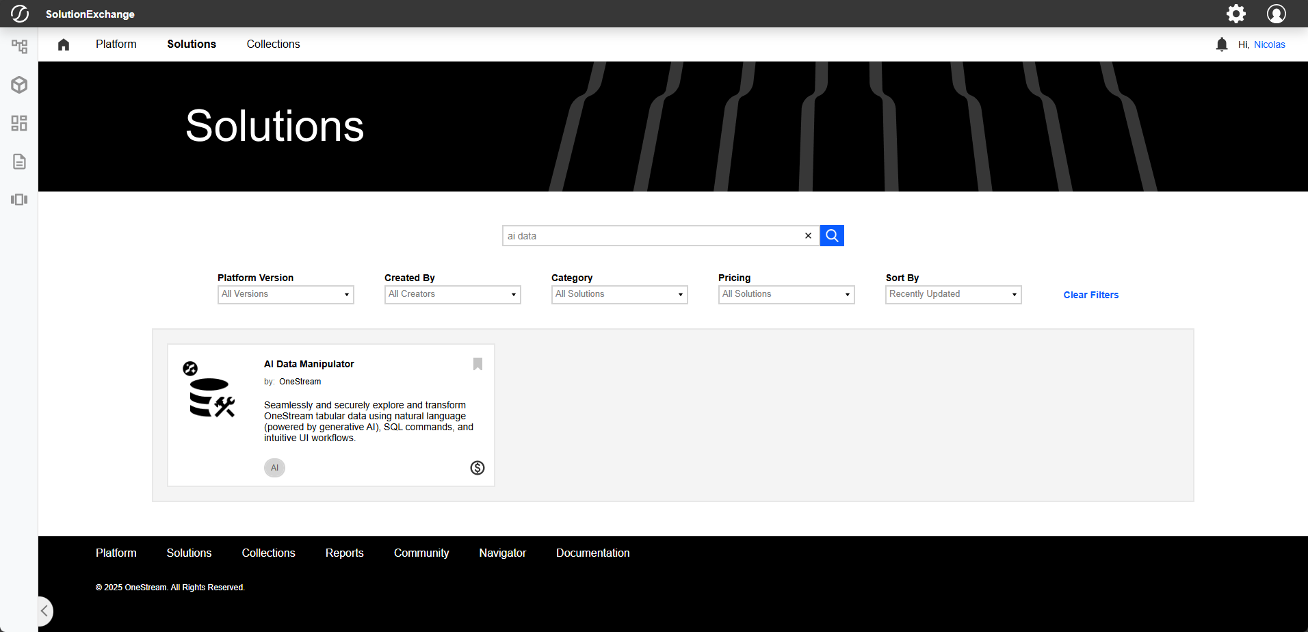Viewport: 1308px width, 632px height.
Task: Clear the search text with X icon
Action: 808,236
